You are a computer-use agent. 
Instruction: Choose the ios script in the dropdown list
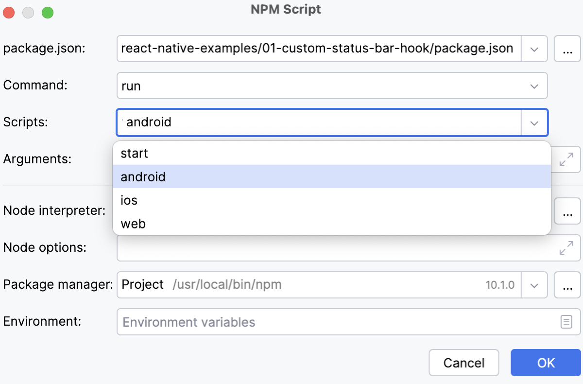(x=129, y=200)
